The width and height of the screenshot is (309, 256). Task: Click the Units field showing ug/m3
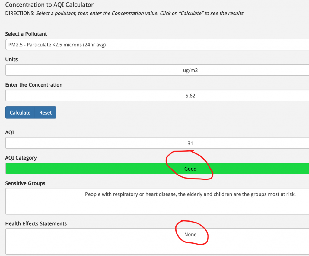157,71
